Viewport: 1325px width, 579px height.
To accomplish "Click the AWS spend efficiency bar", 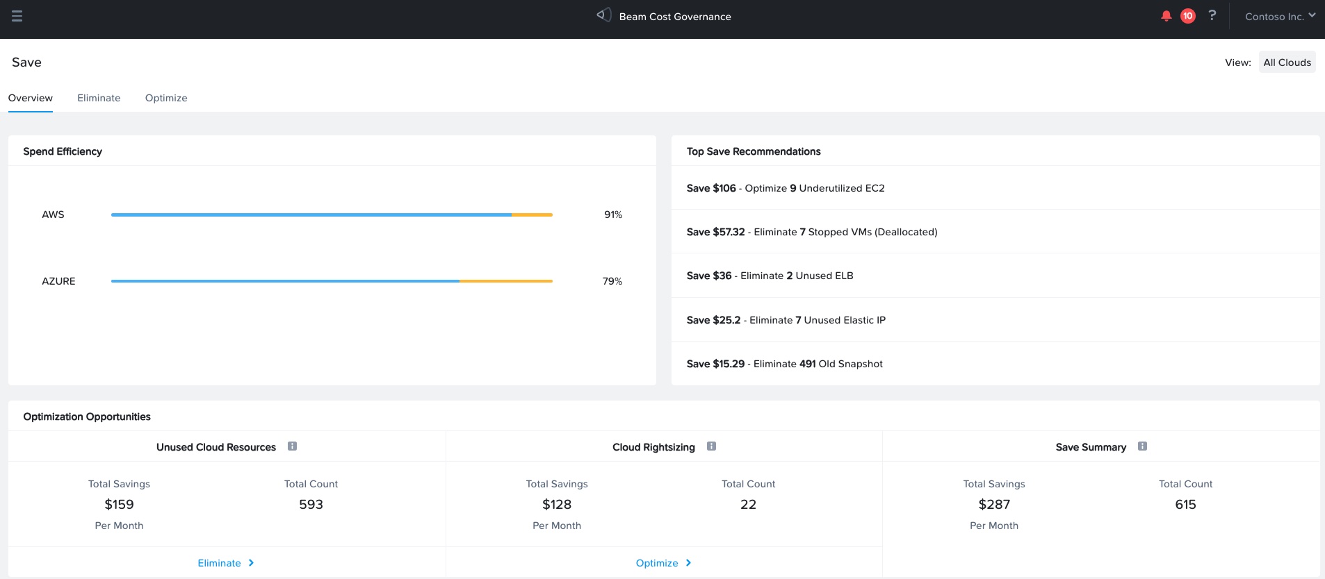I will pyautogui.click(x=332, y=215).
